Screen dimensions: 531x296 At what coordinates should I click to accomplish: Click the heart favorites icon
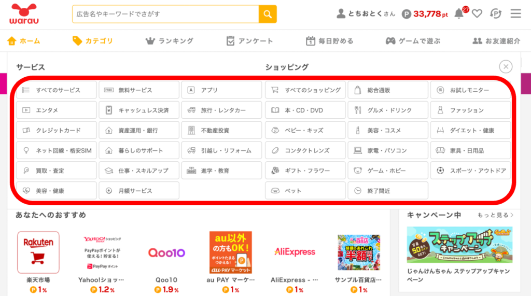click(x=477, y=14)
